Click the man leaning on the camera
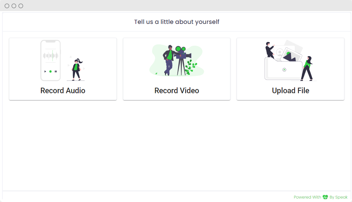The height and width of the screenshot is (202, 352). [x=168, y=60]
